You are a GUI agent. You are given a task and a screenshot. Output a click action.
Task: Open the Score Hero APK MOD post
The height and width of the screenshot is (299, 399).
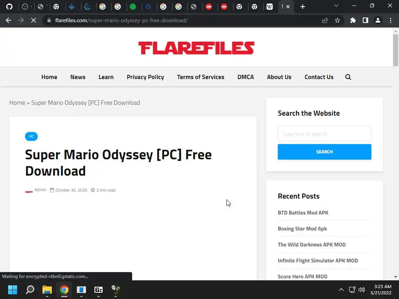coord(302,276)
